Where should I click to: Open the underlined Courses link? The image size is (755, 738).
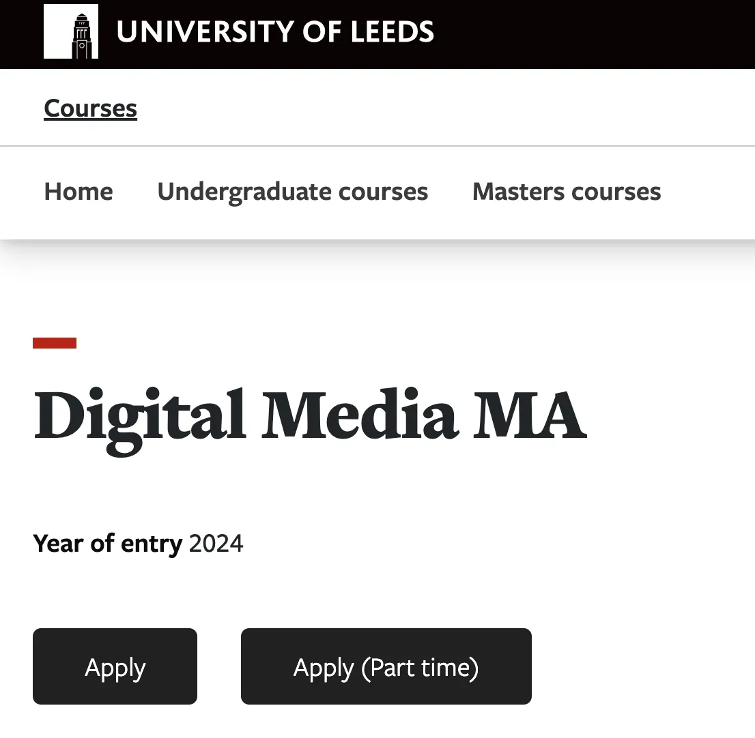click(x=90, y=108)
